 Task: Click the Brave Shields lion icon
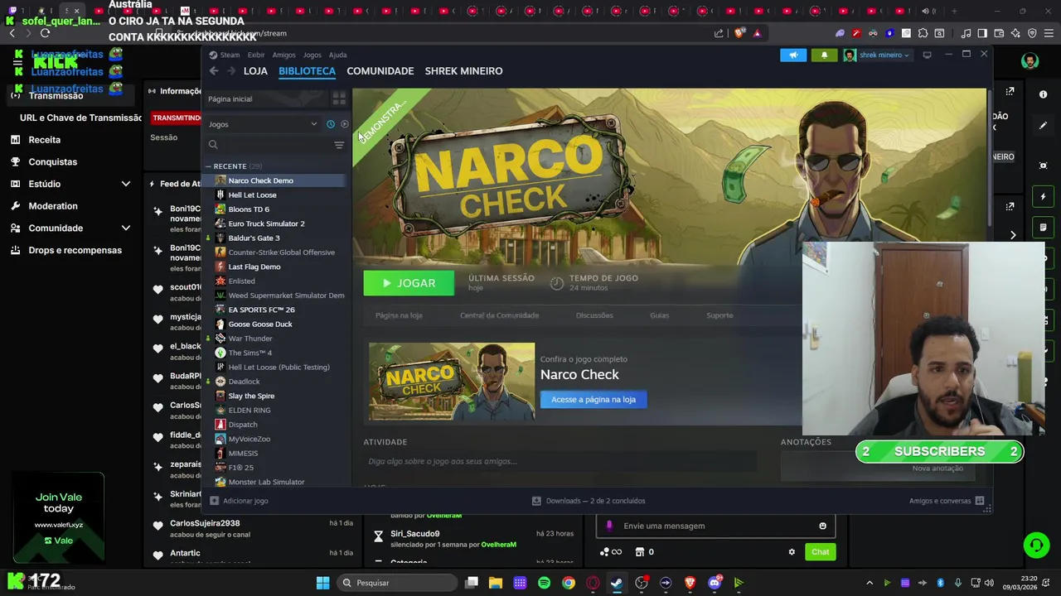click(x=739, y=33)
